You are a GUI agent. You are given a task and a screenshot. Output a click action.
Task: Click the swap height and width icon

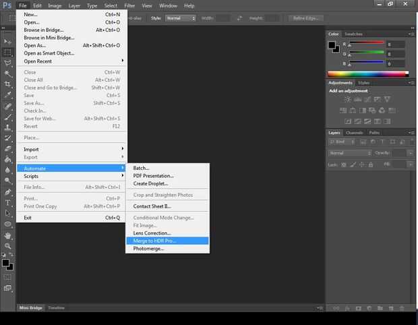coord(239,18)
